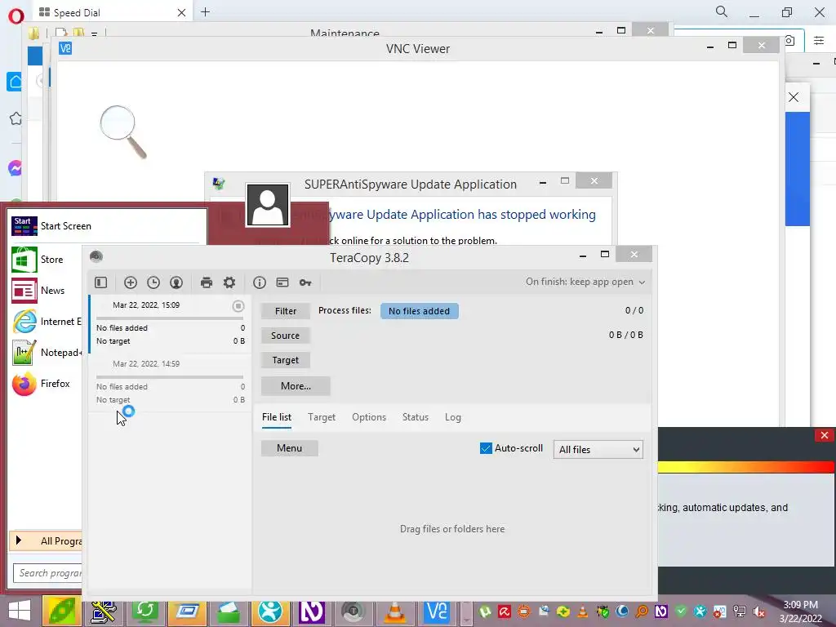Viewport: 836px width, 627px height.
Task: Click the uTorrent tray icon
Action: click(x=484, y=611)
